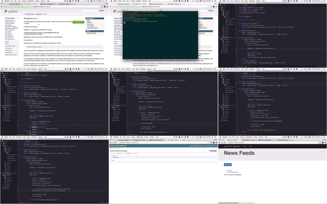Open Bookmarks menu in 10:09 PM Chrome frame
Viewport: 327px width, 204px height.
point(31,1)
